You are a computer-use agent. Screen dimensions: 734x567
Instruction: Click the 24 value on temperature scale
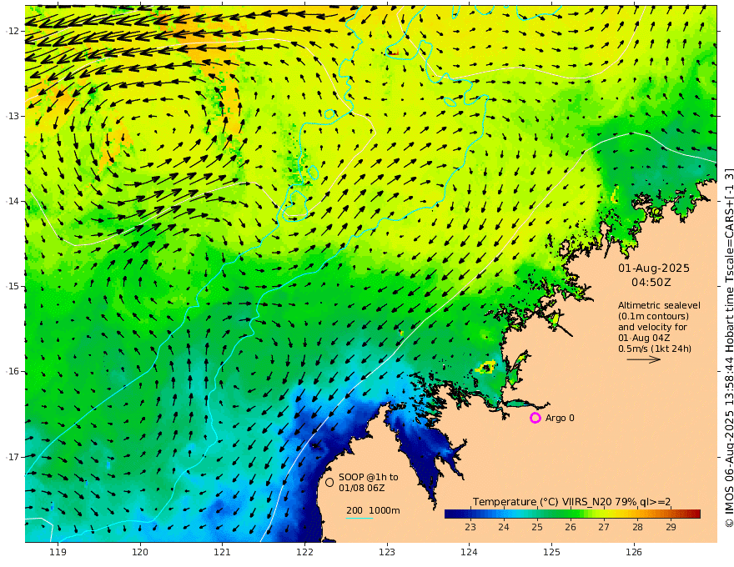pyautogui.click(x=503, y=527)
